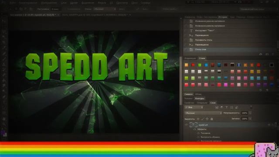
Task: Create new document from current history state
Action: point(261,54)
